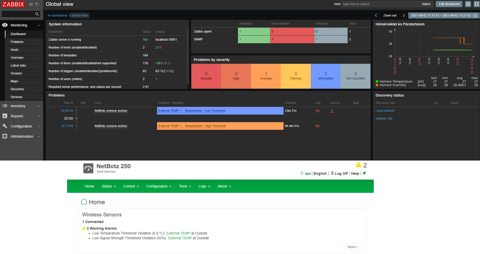Click No acknowledgement for 20:58:34 problem
The width and height of the screenshot is (480, 254).
(318, 111)
